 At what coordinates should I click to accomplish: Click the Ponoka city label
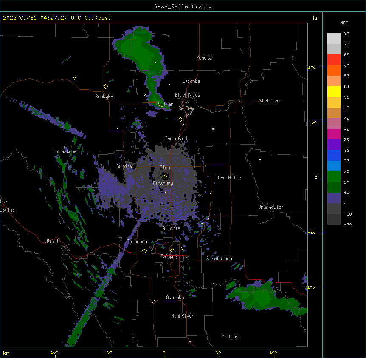[204, 58]
